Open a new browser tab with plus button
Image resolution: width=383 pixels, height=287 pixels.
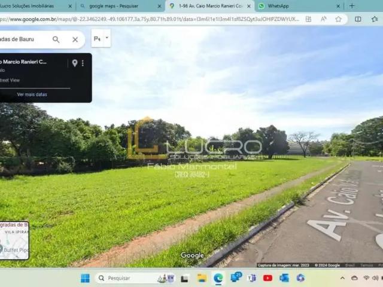[x=352, y=6]
